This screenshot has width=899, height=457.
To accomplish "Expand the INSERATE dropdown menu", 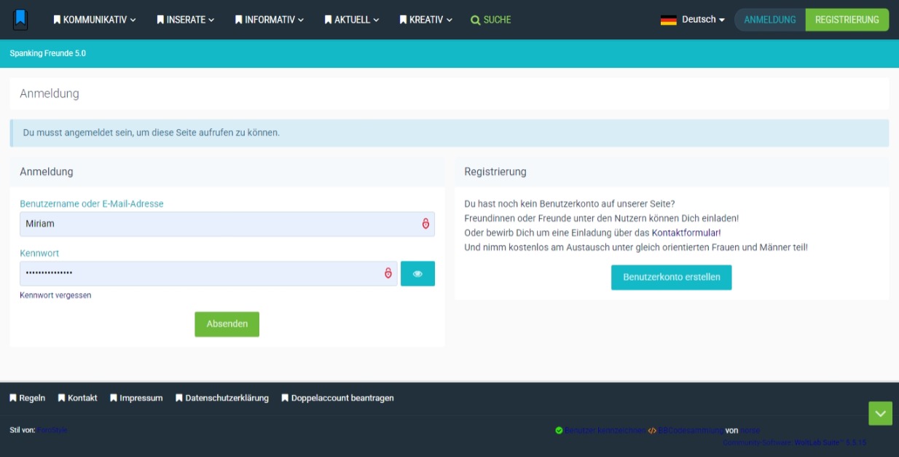I will point(186,20).
